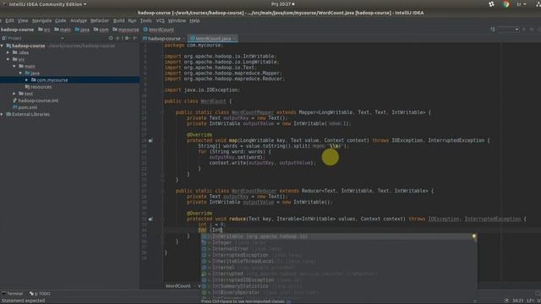This screenshot has width=541, height=304.
Task: Select hadoop-course.iml file in project tree
Action: 36,100
